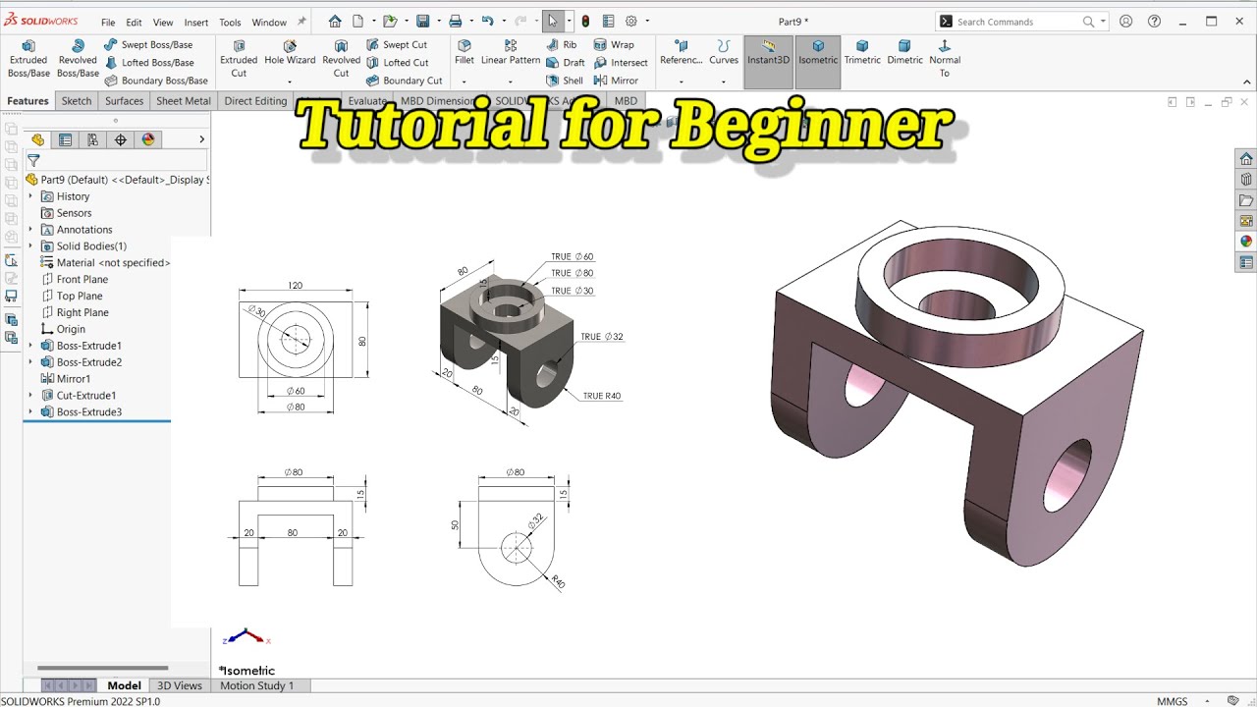Expand the Cut-Extrude1 feature node
Viewport: 1257px width, 707px height.
[x=30, y=395]
